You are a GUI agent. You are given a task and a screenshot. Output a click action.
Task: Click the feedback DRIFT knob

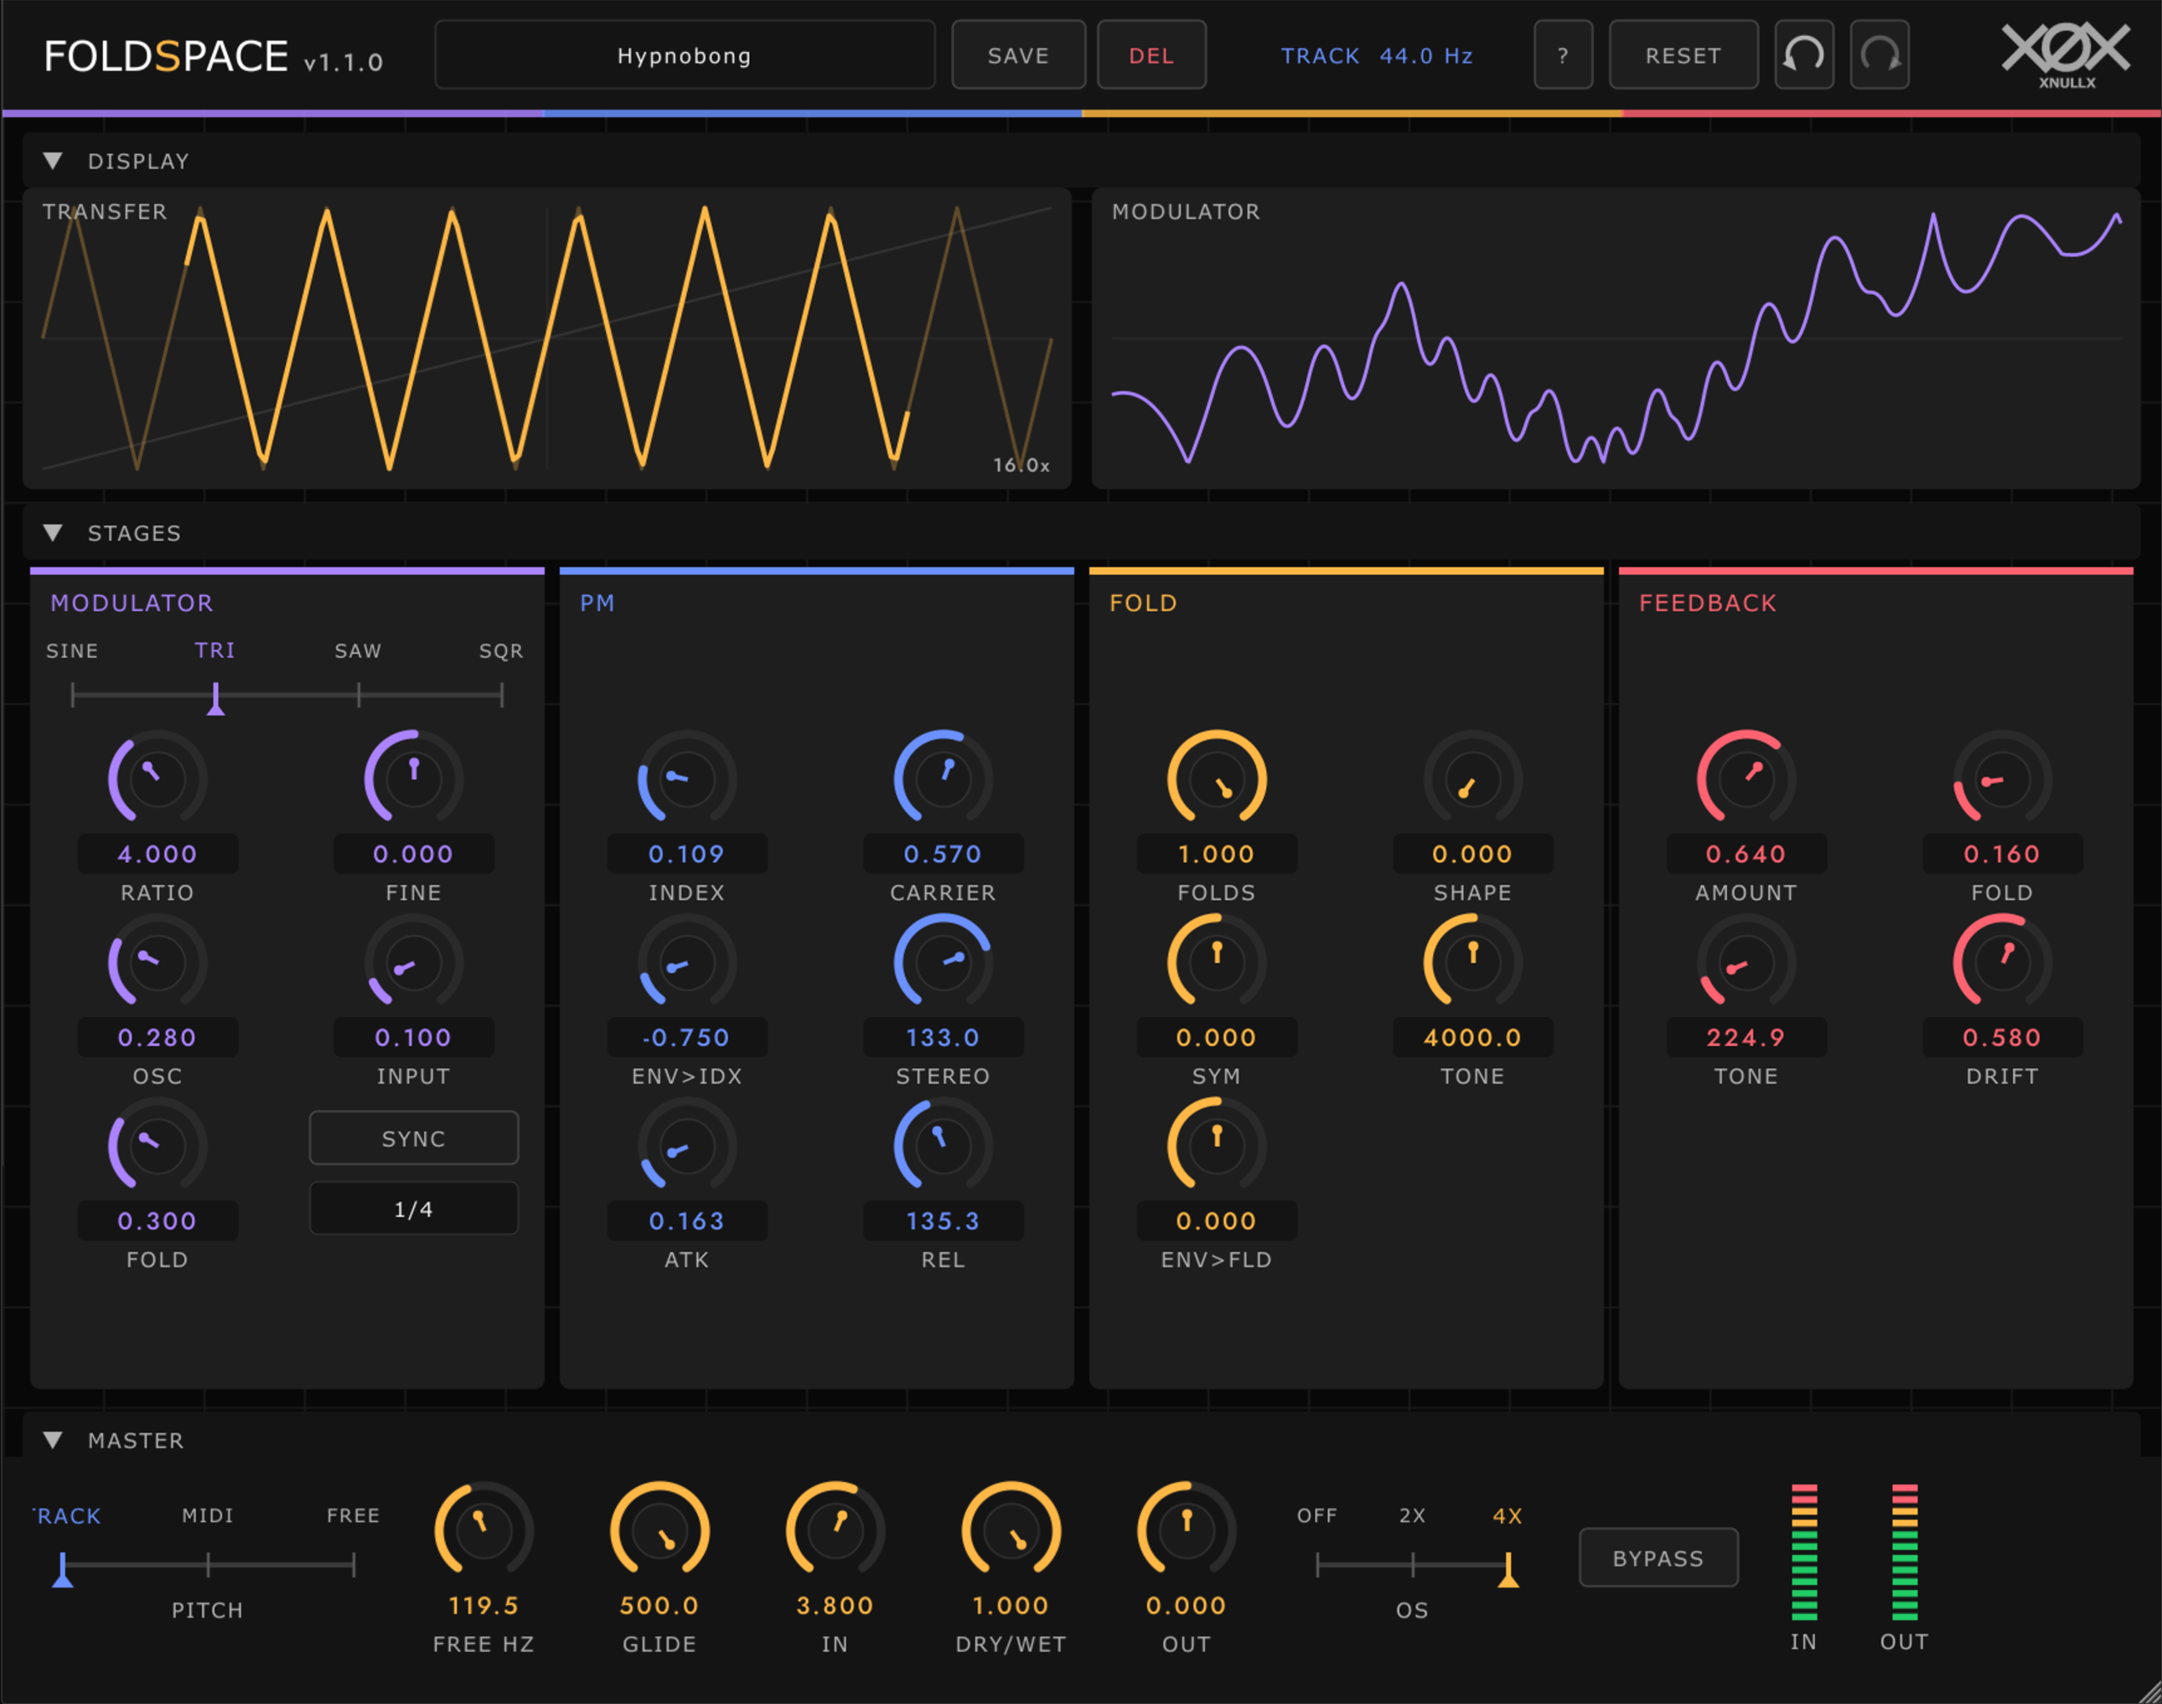2001,963
